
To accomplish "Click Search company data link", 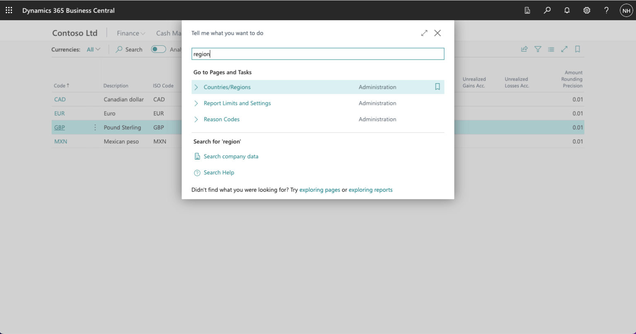I will (231, 157).
